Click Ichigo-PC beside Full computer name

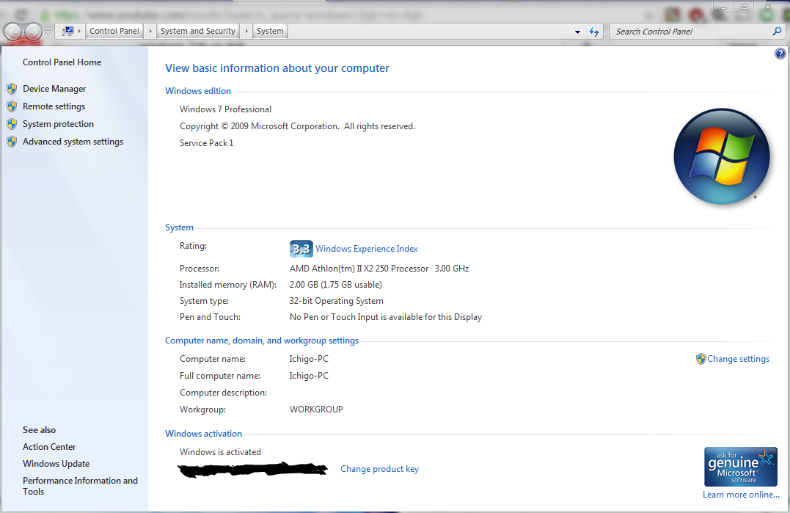pos(309,376)
